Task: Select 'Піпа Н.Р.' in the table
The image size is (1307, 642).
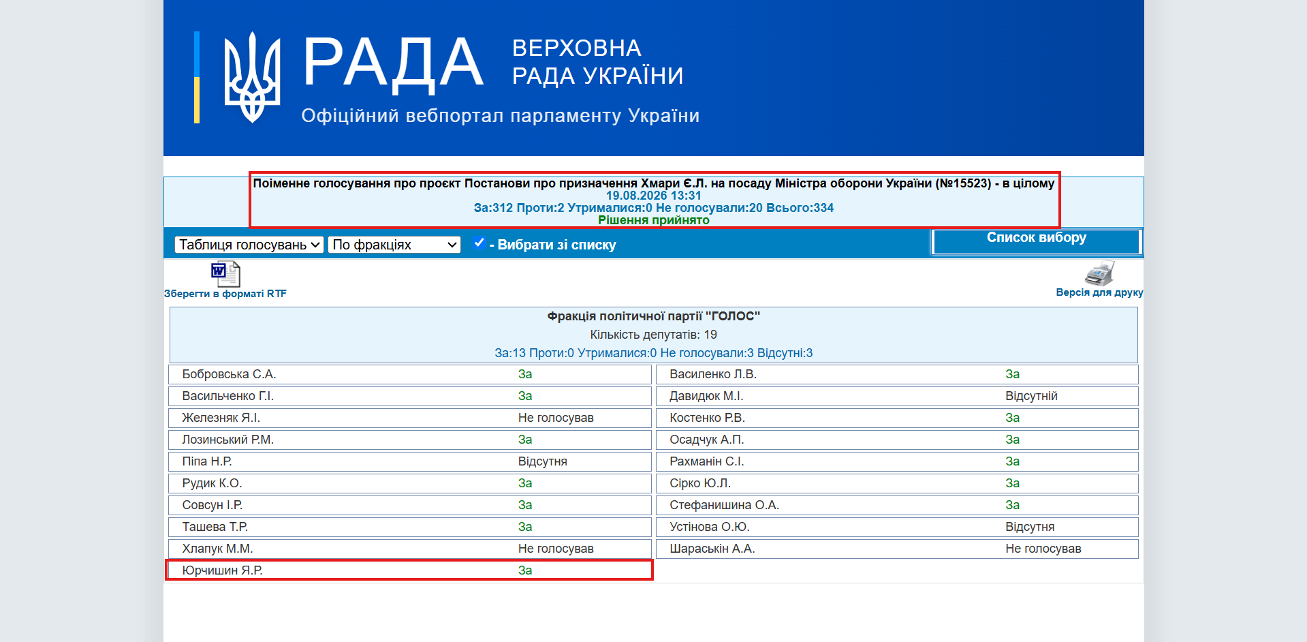Action: [x=207, y=461]
